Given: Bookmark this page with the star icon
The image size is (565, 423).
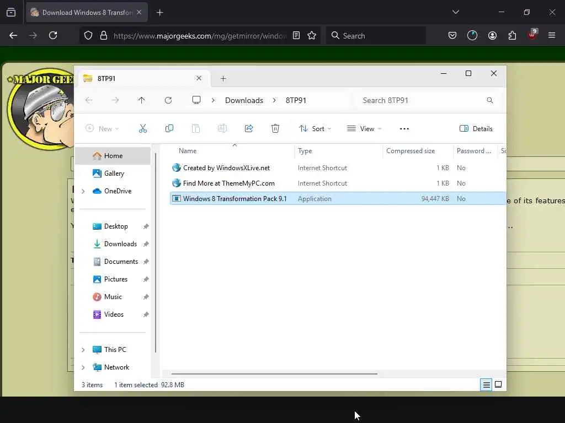Looking at the screenshot, I should (312, 35).
